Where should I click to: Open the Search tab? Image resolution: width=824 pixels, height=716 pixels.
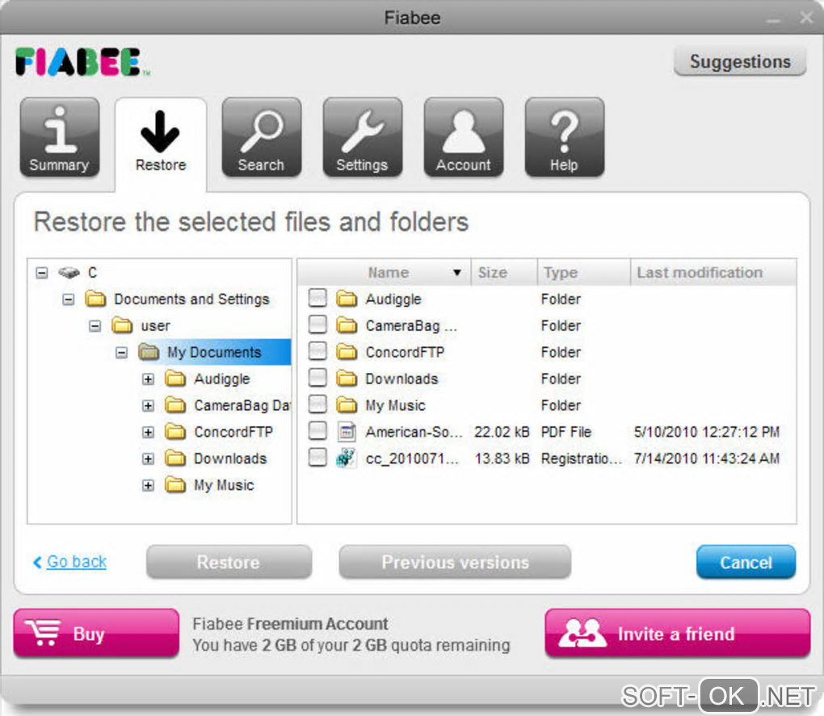[261, 137]
